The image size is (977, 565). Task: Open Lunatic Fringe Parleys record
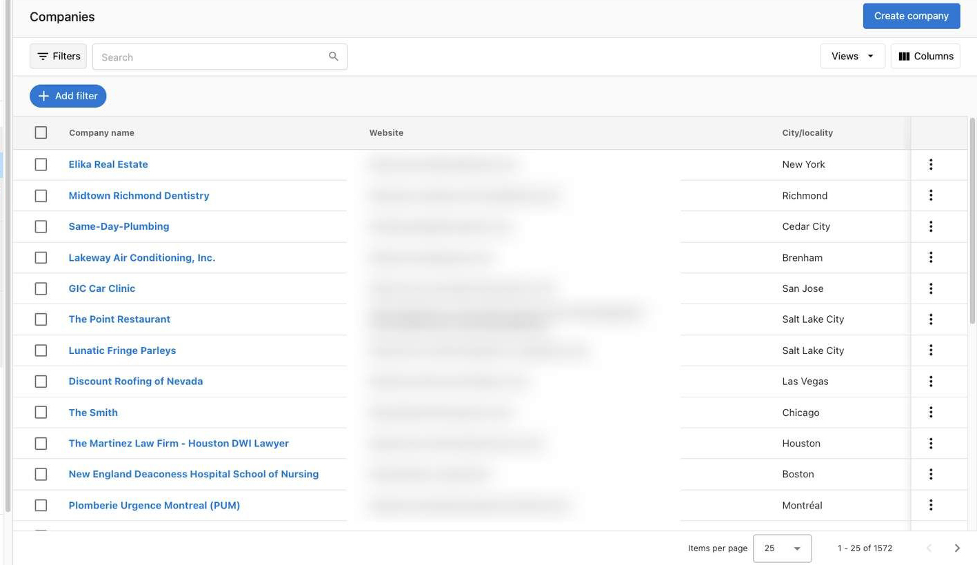122,350
